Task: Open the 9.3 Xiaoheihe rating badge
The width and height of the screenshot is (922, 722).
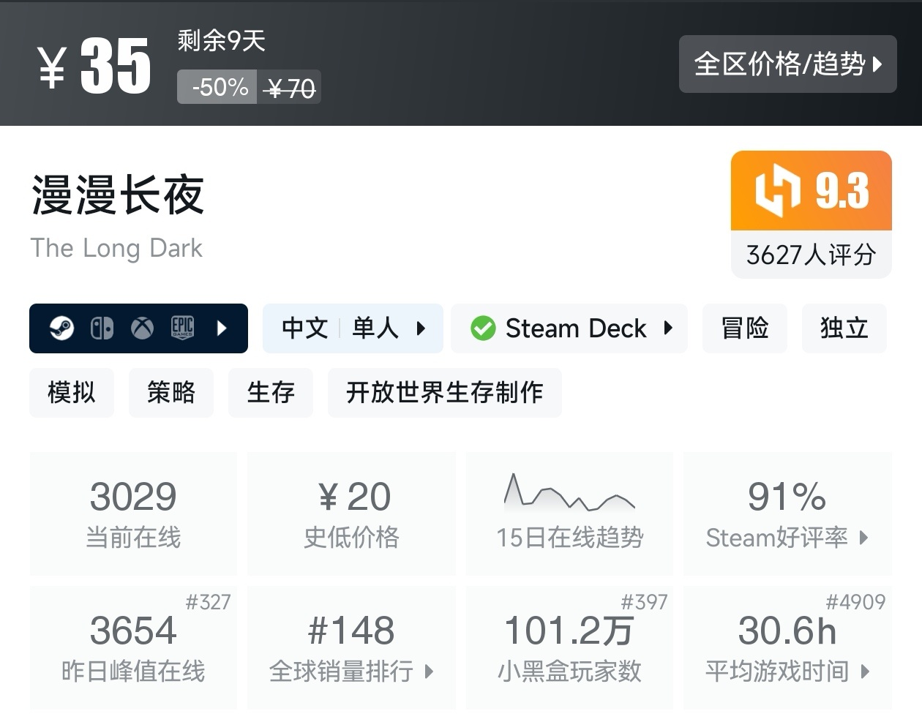Action: point(811,190)
